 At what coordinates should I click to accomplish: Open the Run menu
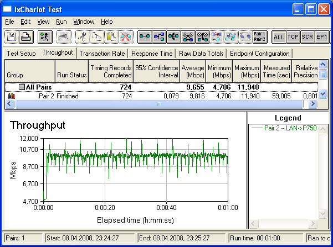[61, 22]
